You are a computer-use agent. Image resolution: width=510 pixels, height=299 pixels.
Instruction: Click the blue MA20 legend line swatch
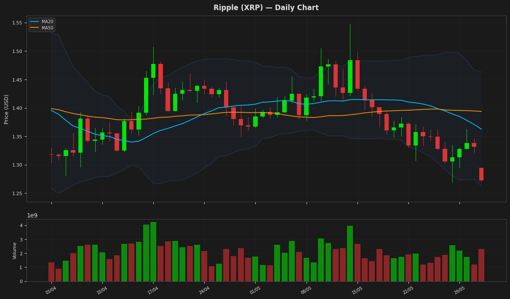35,22
